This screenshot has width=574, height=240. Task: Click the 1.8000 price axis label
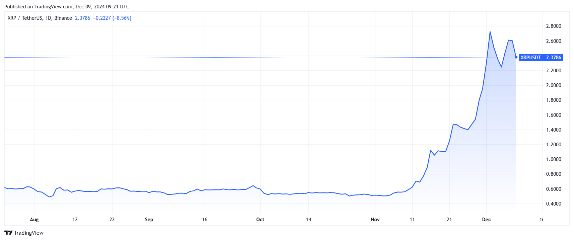coord(554,100)
